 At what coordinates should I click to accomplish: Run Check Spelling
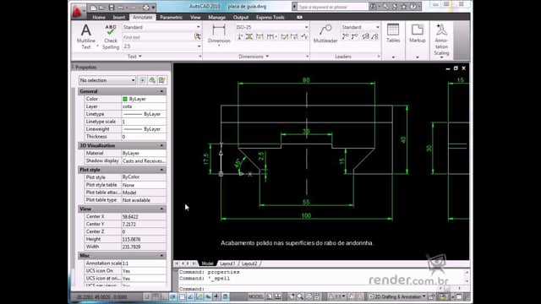(111, 36)
